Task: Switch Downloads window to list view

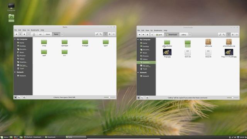Action: 233,35
